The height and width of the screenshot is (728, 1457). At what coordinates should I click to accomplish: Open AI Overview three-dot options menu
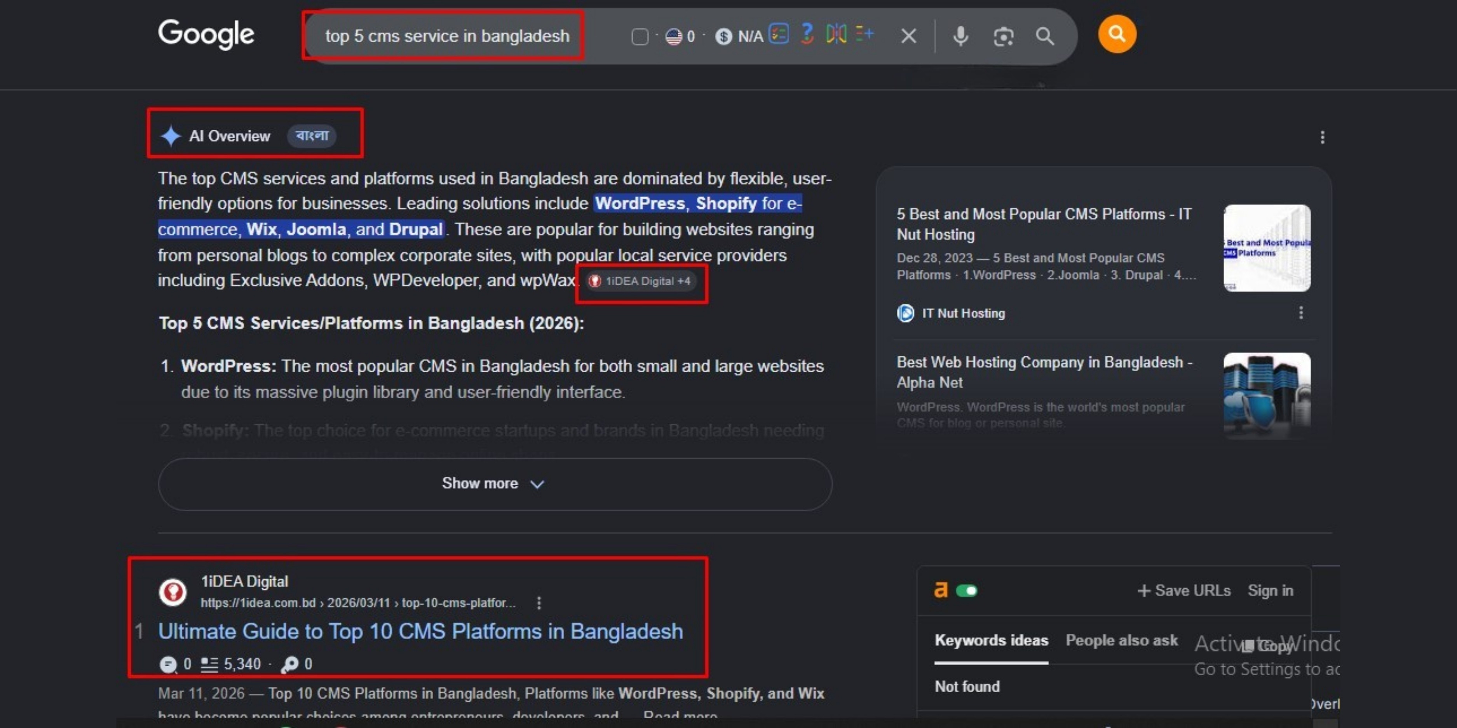tap(1323, 137)
